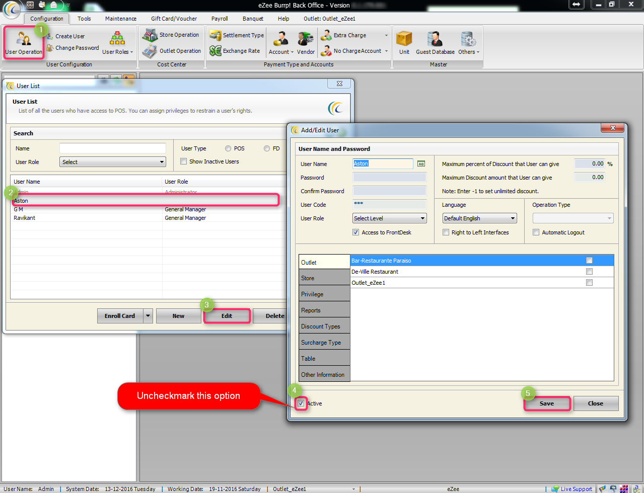The image size is (644, 493).
Task: Check the Bar-Restaurante Paraiso outlet checkbox
Action: pyautogui.click(x=589, y=261)
